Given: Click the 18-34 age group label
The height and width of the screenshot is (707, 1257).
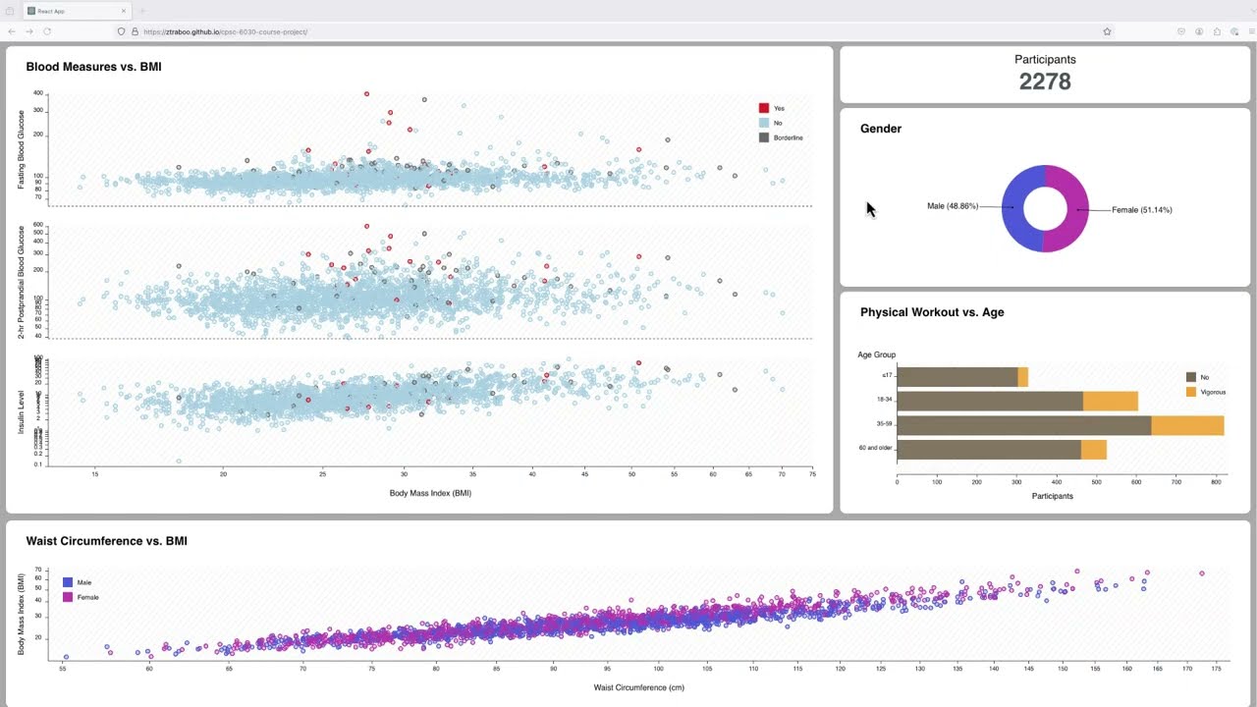Looking at the screenshot, I should pos(885,400).
